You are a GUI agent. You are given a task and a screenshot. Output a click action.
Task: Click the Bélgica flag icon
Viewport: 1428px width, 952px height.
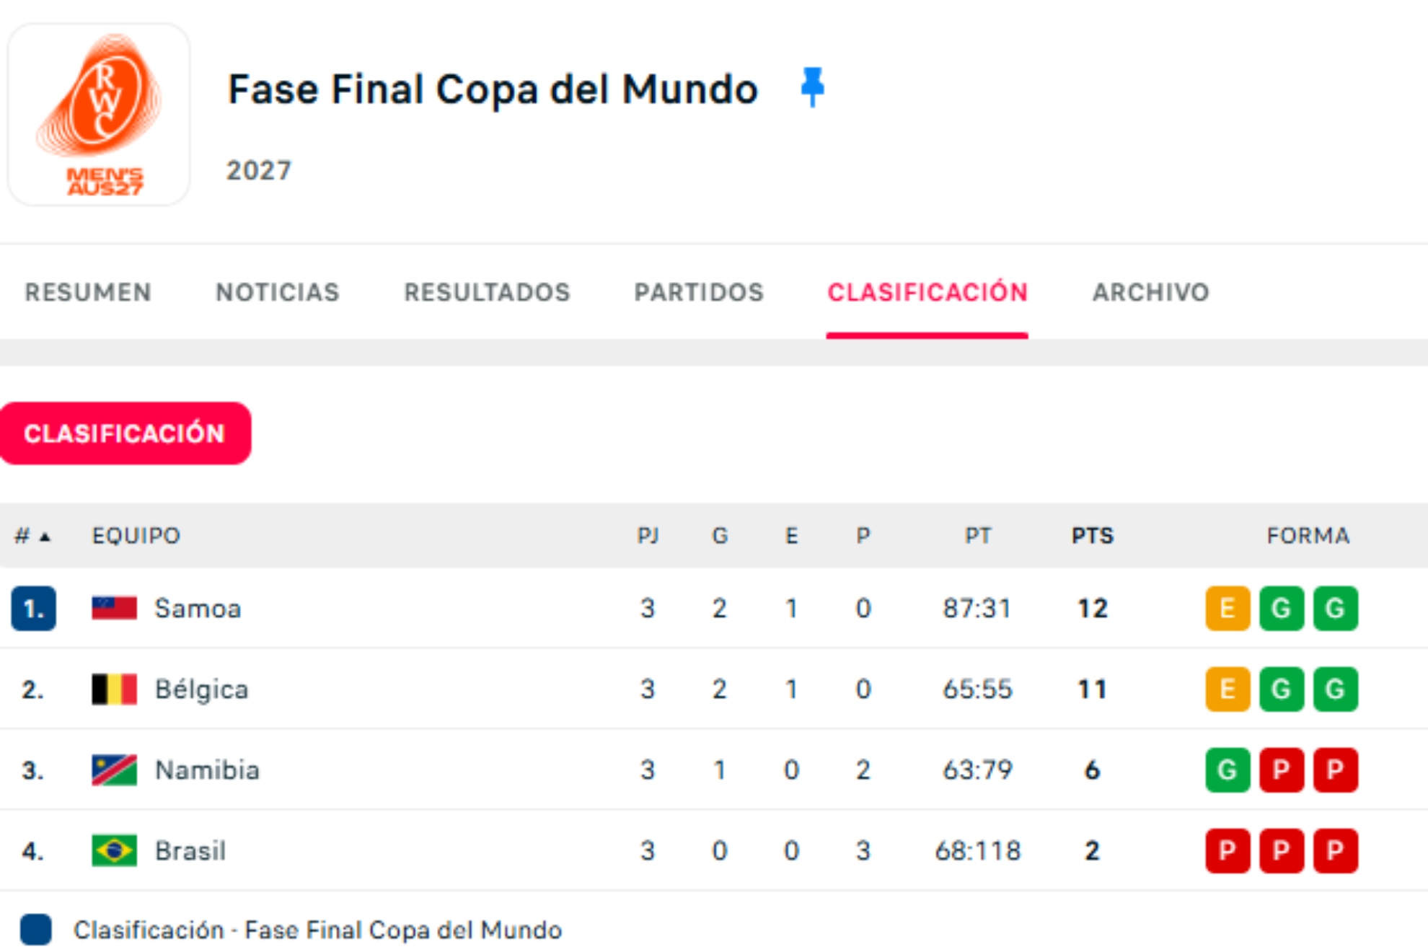point(114,689)
